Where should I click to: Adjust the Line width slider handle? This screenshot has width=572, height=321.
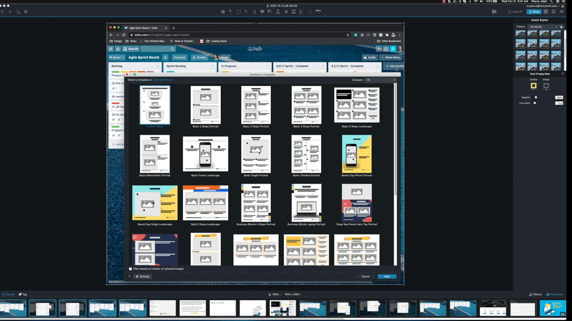[x=535, y=103]
